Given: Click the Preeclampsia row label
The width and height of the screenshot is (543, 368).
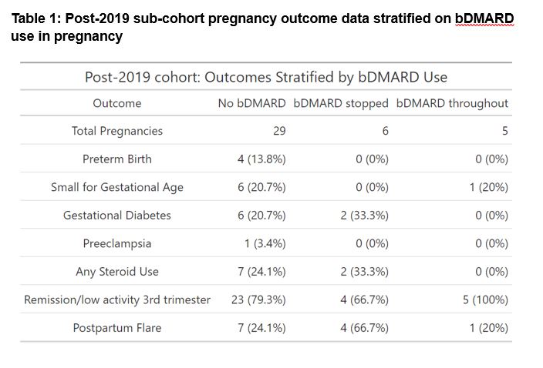Looking at the screenshot, I should (117, 243).
